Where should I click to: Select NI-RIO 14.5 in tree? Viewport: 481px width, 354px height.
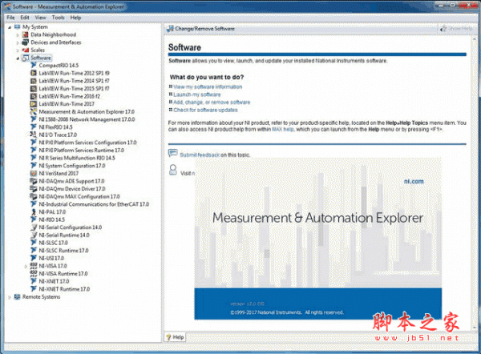pyautogui.click(x=52, y=219)
